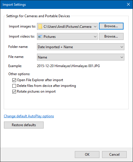This screenshot has height=162, width=133.
Task: Uncheck Rotate pictures on import
Action: [14, 91]
